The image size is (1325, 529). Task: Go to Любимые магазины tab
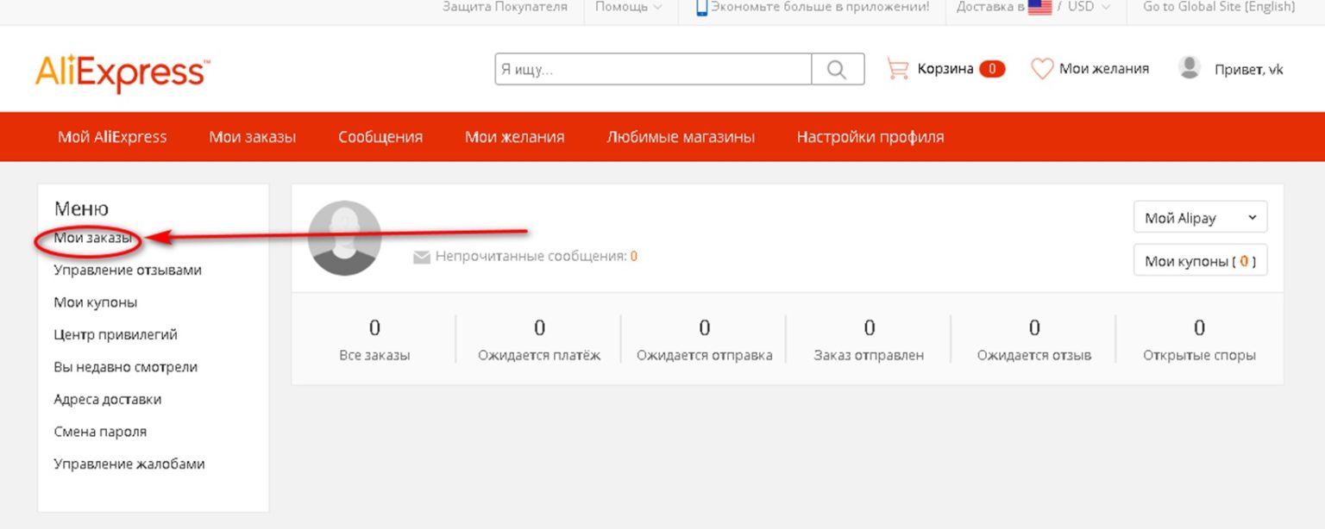tap(681, 137)
